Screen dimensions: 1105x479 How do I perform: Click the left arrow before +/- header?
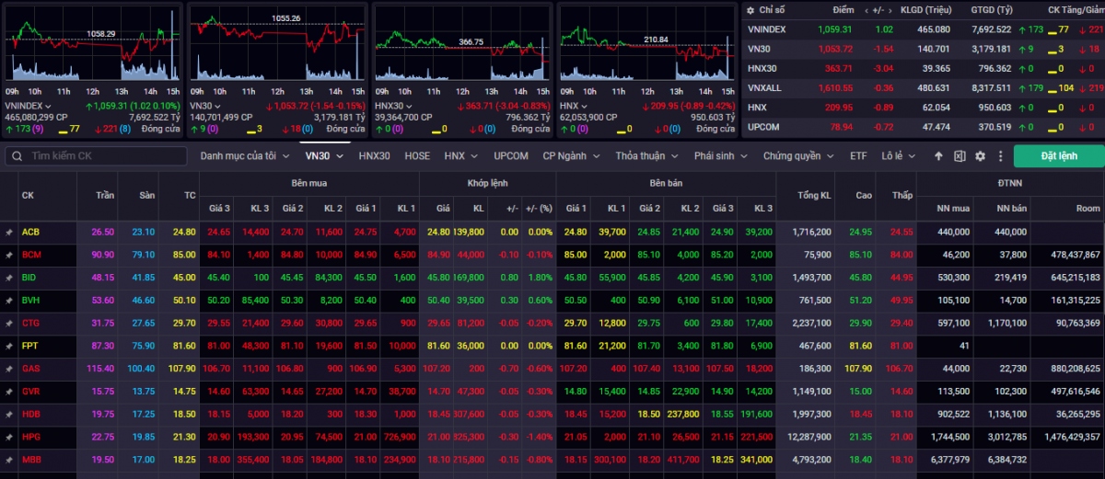tap(865, 9)
